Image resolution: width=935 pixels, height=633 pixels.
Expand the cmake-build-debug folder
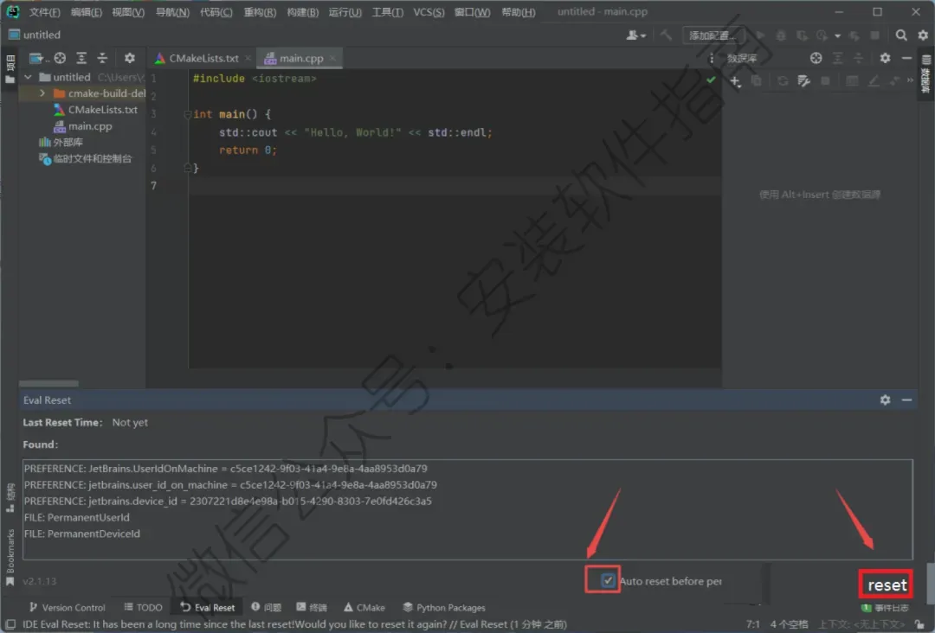42,93
